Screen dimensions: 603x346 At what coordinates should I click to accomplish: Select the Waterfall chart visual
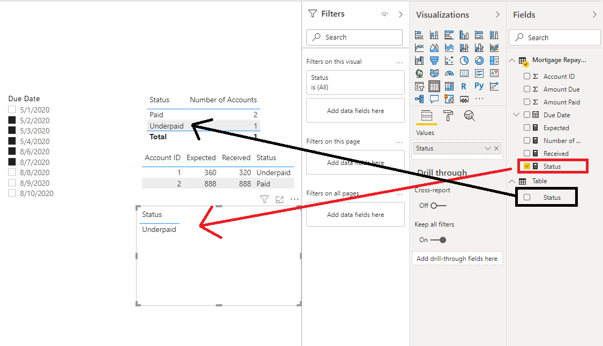pyautogui.click(x=419, y=61)
